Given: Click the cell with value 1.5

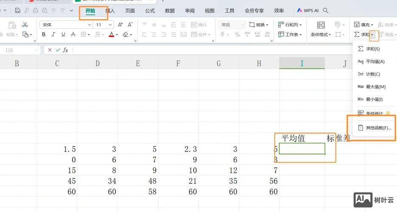Looking at the screenshot, I should point(57,149).
